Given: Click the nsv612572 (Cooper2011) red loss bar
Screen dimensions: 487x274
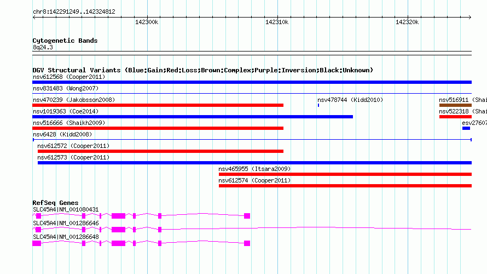Looking at the screenshot, I should point(160,151).
